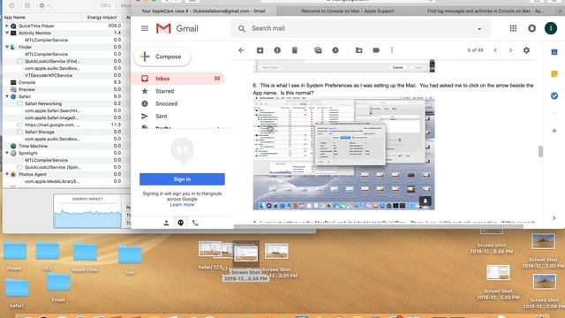Select Time Machine row in Activity Monitor
The height and width of the screenshot is (318, 565).
[67, 146]
